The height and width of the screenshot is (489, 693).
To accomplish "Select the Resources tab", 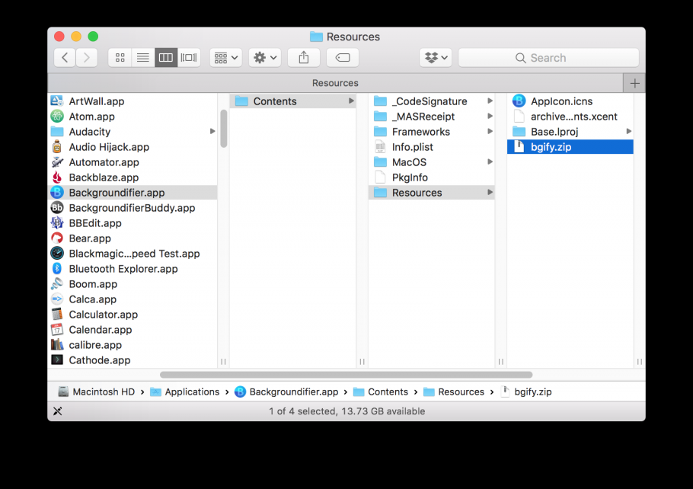I will pyautogui.click(x=335, y=83).
